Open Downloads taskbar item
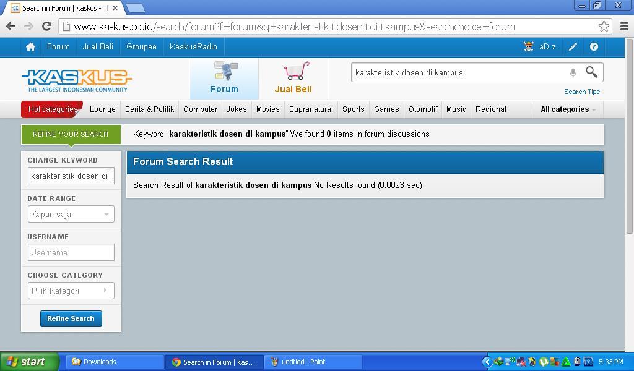634x371 pixels. pyautogui.click(x=115, y=362)
